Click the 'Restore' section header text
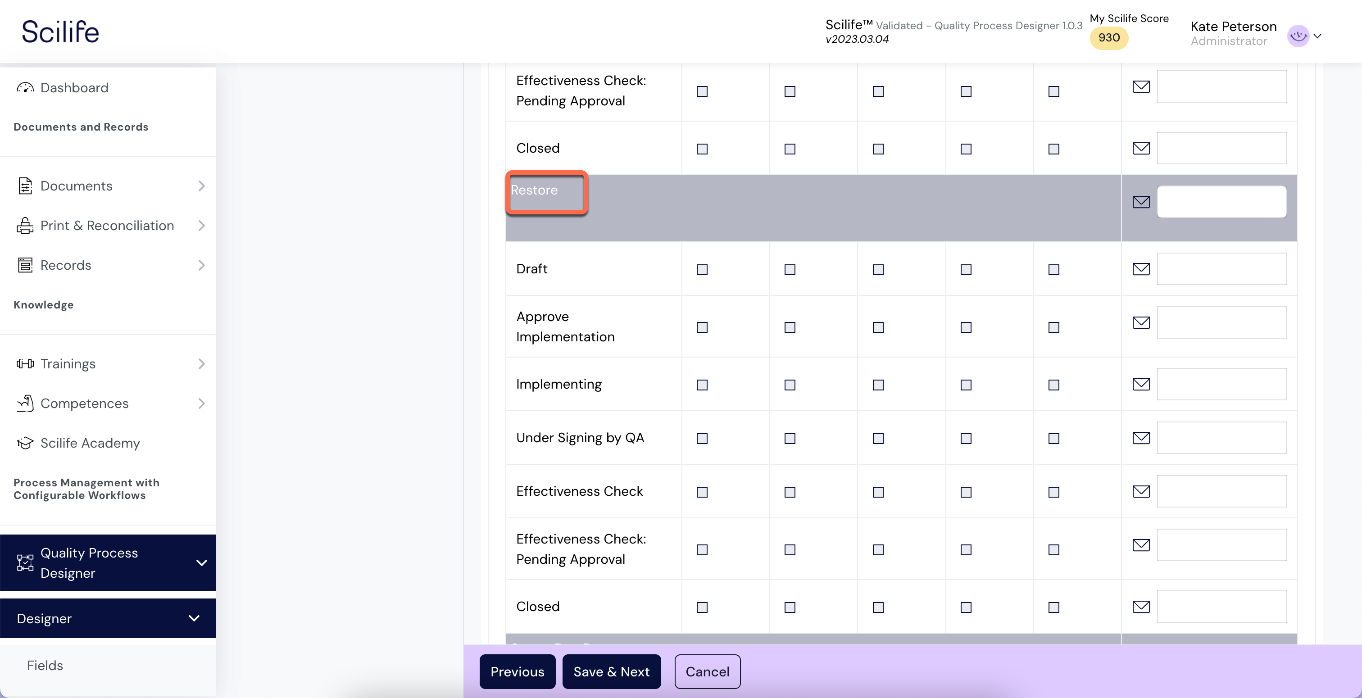This screenshot has width=1362, height=698. click(x=534, y=190)
